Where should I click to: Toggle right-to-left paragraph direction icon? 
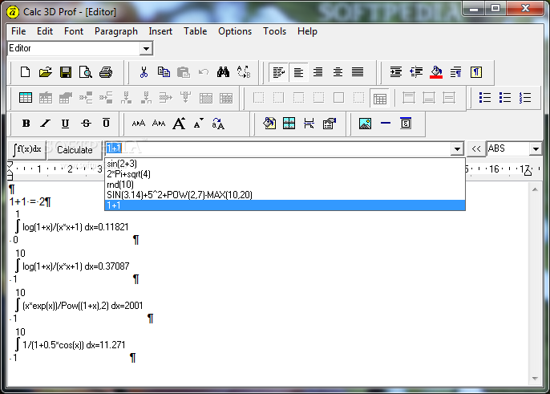tap(456, 72)
